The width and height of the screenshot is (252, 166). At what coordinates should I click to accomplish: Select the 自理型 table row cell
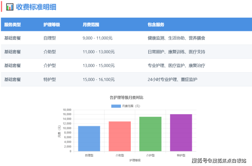(x=50, y=38)
